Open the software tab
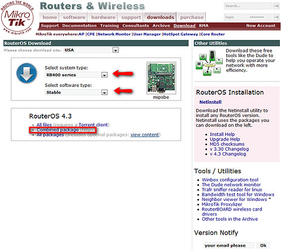This screenshot has width=282, height=250. click(74, 17)
